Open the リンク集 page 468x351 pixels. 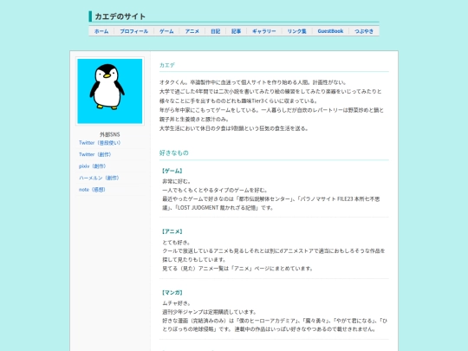point(296,31)
